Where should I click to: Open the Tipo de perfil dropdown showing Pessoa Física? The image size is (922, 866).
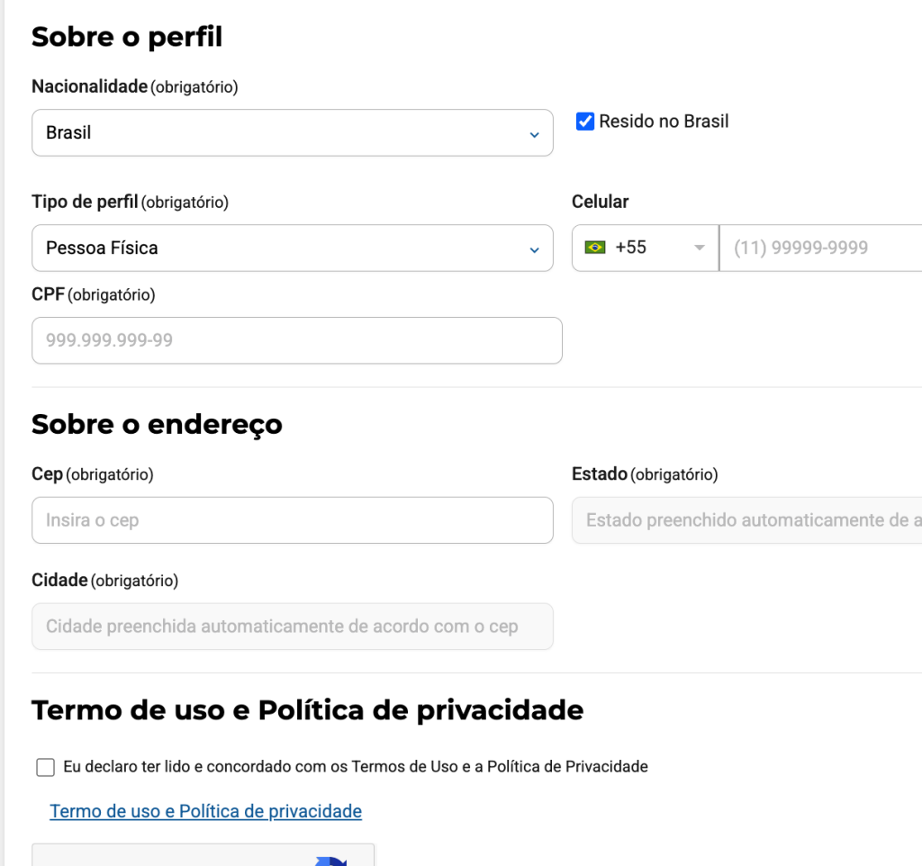tap(293, 248)
